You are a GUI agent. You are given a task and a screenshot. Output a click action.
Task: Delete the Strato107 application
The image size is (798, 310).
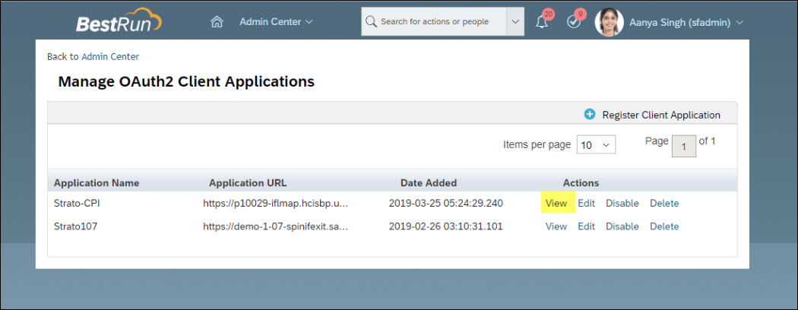pyautogui.click(x=664, y=226)
